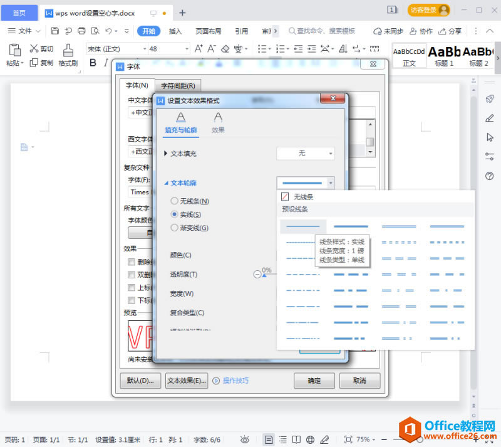The height and width of the screenshot is (447, 501).
Task: Click the 首页 home tab
Action: click(x=19, y=13)
